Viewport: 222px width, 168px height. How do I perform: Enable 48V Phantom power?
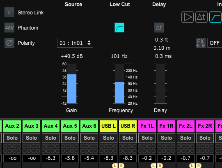9,28
